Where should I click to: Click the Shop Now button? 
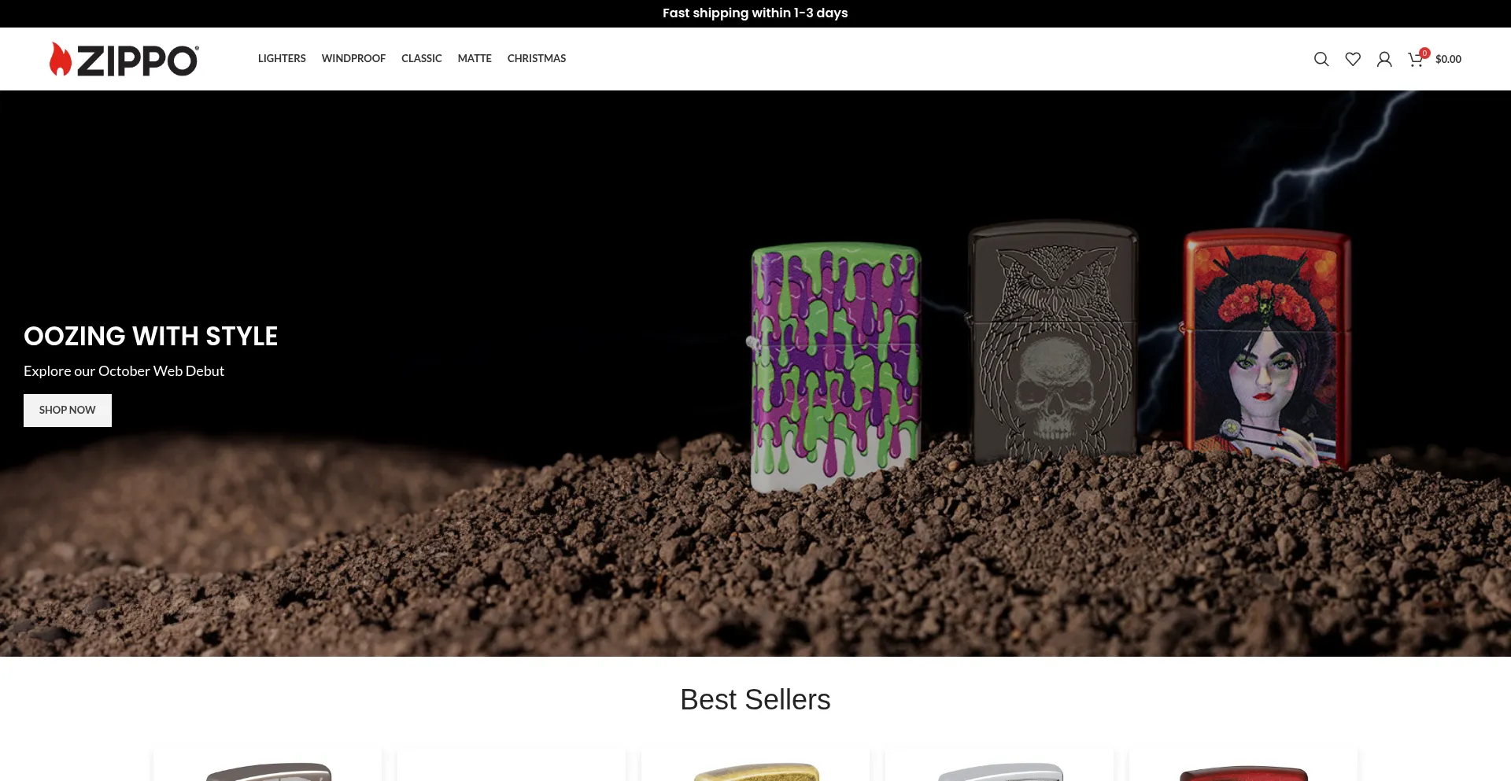pyautogui.click(x=68, y=411)
